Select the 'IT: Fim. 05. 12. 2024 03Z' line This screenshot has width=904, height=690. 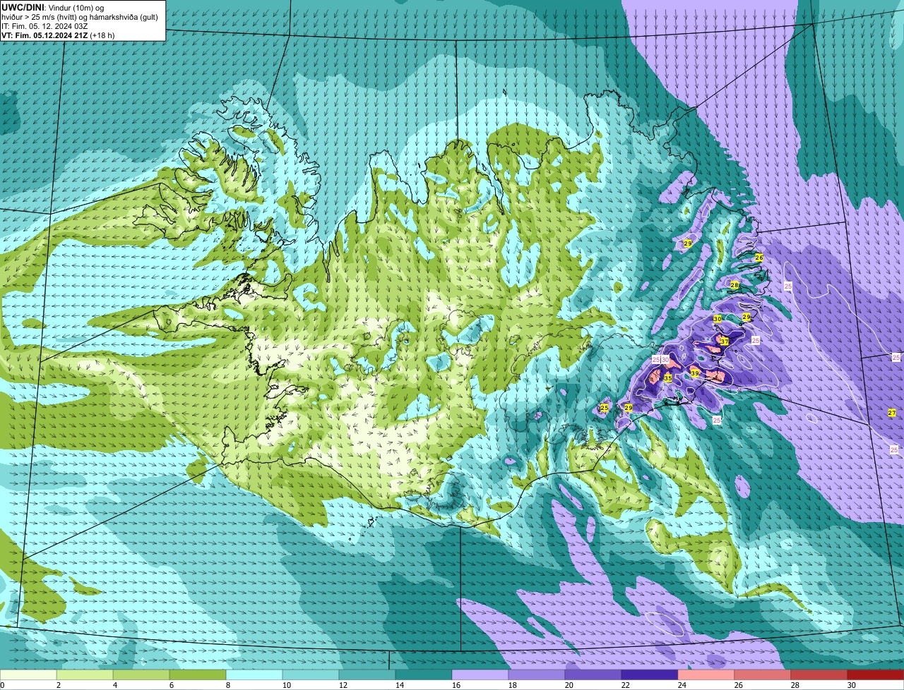coord(45,26)
